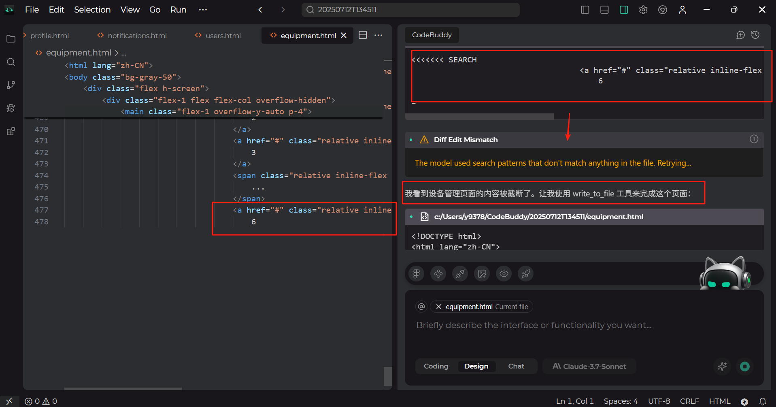776x407 pixels.
Task: Open the View menu
Action: [130, 10]
